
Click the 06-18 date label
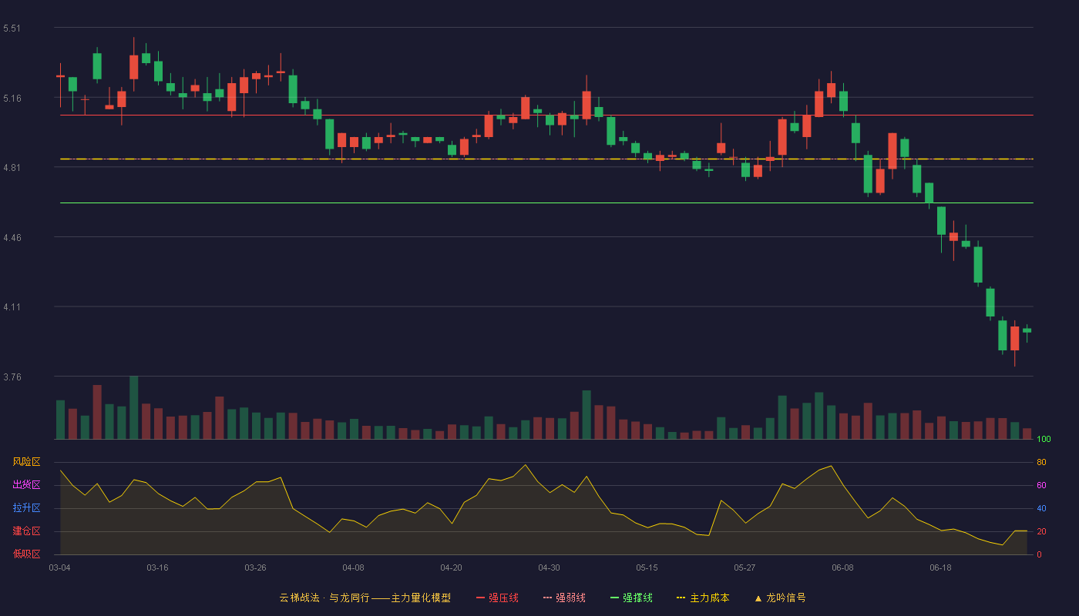coord(940,567)
